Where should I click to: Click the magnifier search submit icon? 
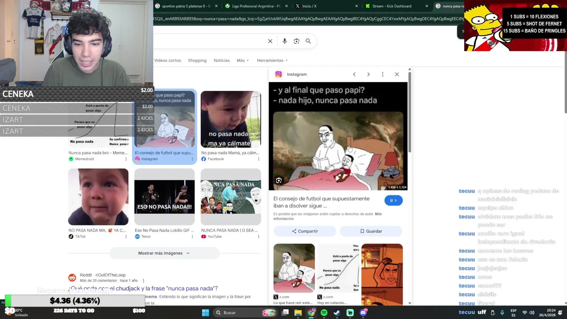[308, 41]
